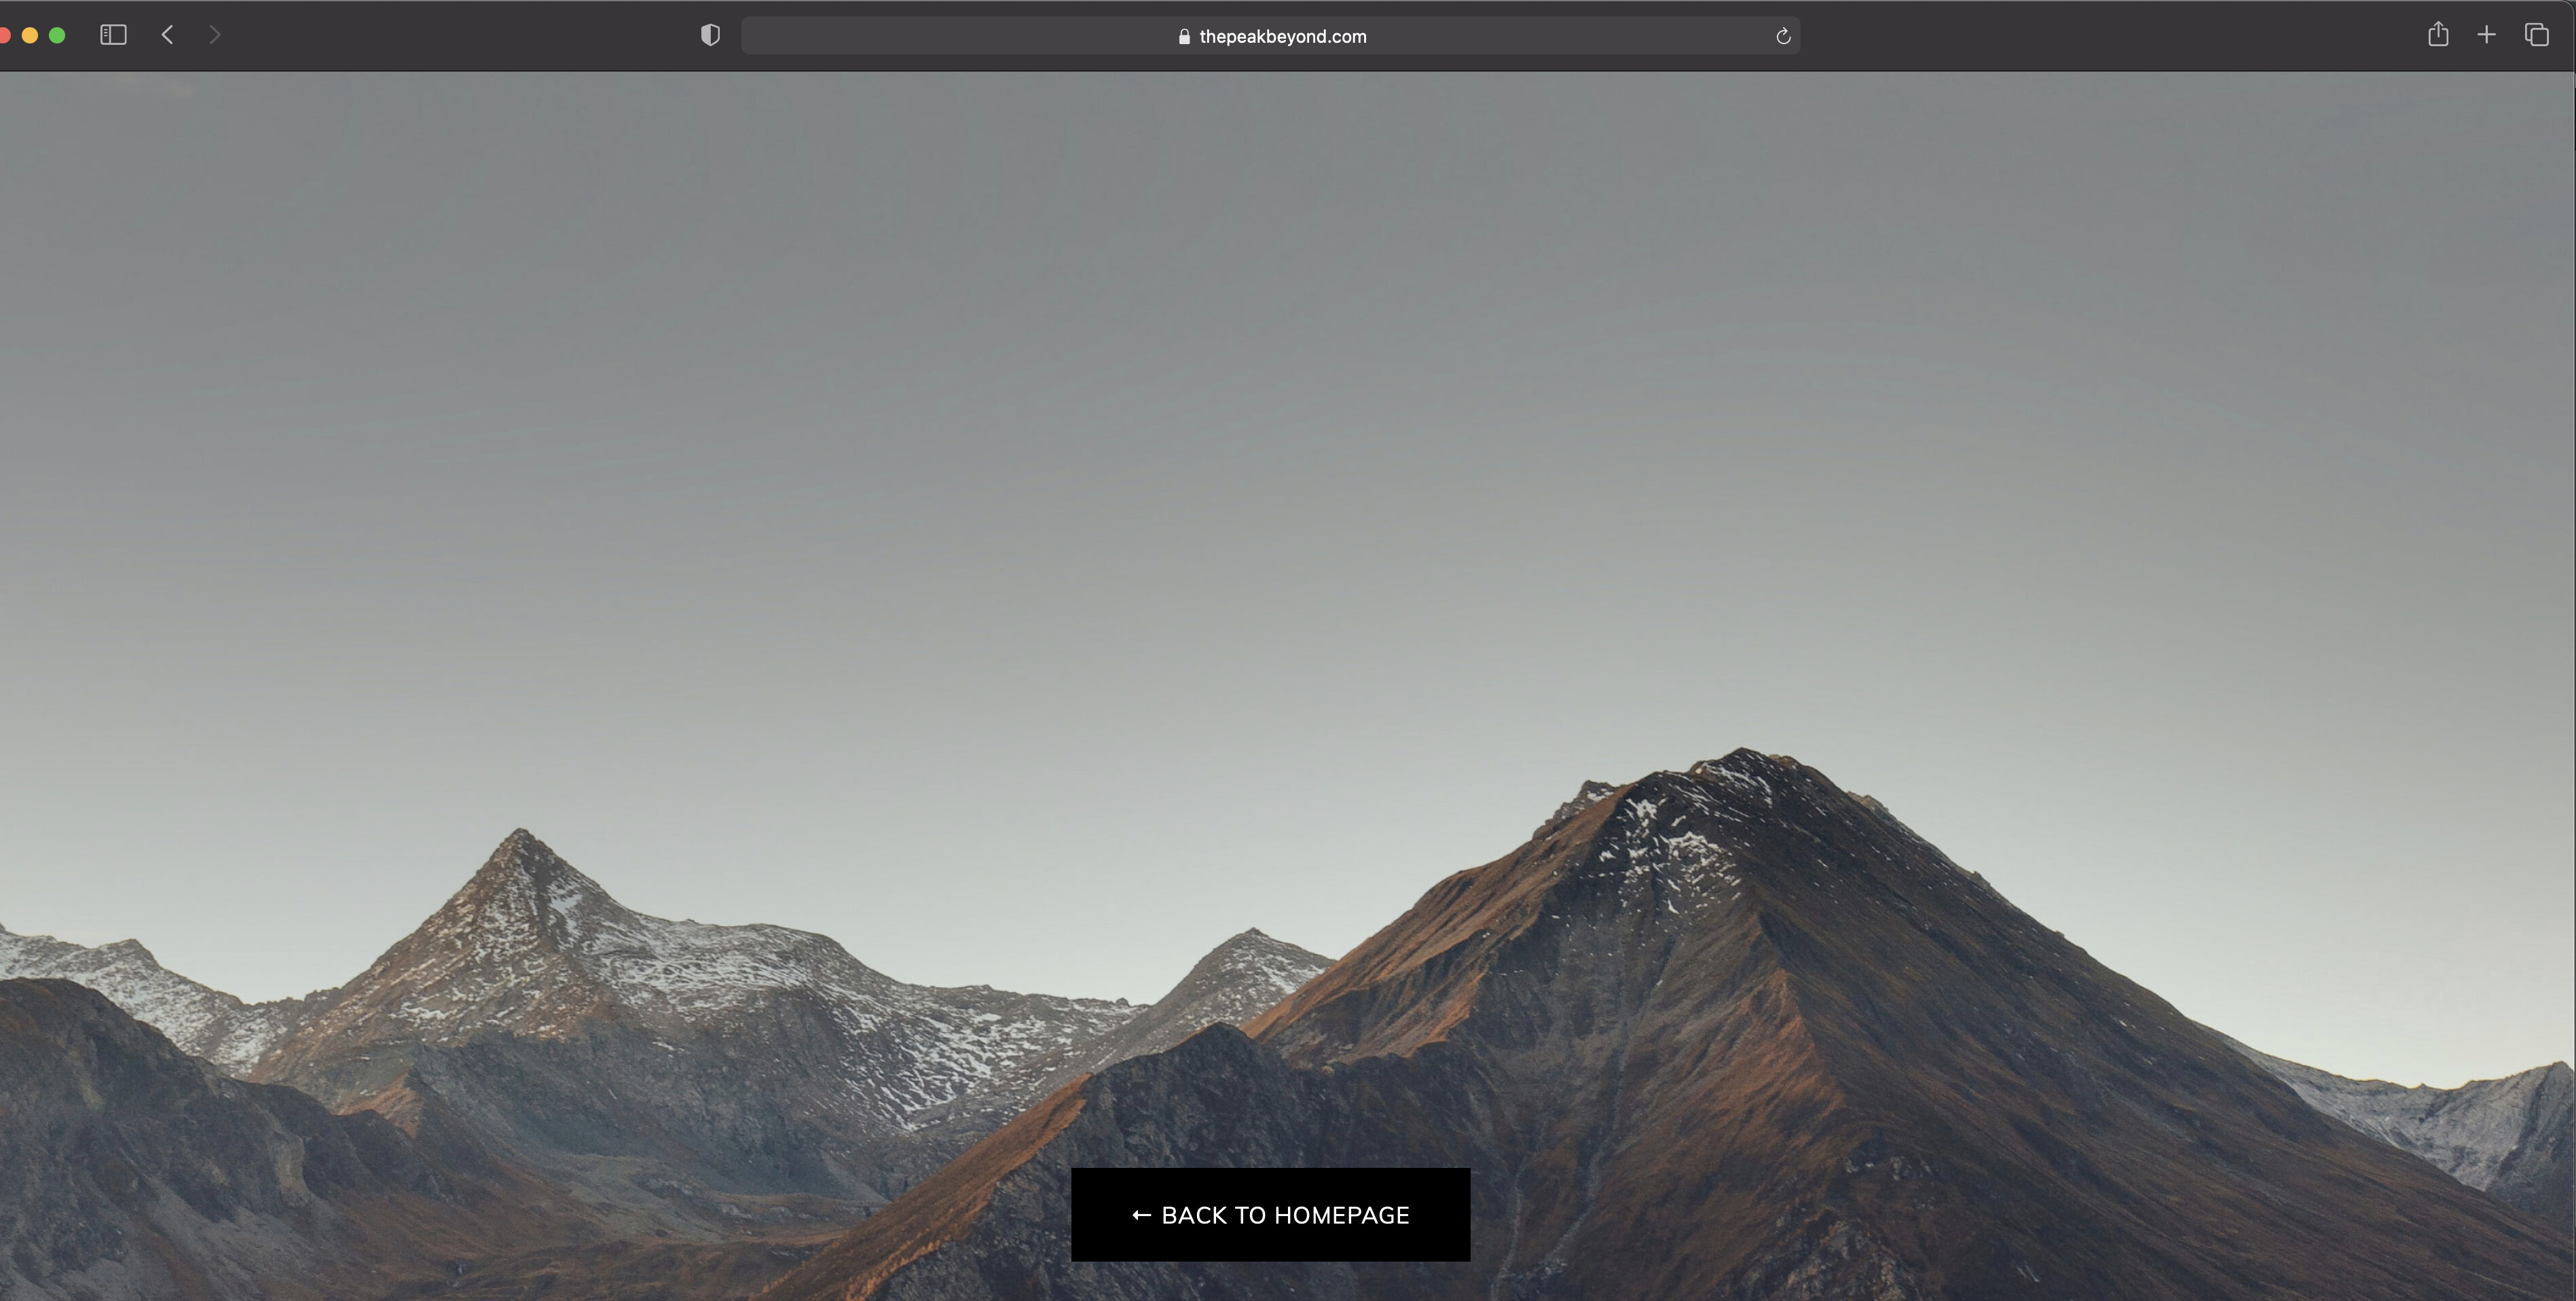Viewport: 2576px width, 1301px height.
Task: Maximize the window with the green button
Action: [x=57, y=35]
